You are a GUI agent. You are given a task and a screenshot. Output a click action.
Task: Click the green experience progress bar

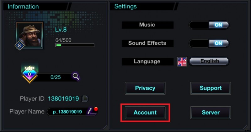click(75, 45)
